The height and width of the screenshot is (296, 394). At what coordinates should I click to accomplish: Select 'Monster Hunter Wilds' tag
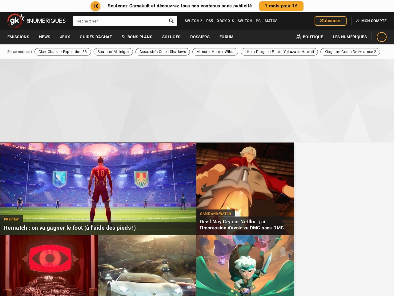tap(215, 52)
